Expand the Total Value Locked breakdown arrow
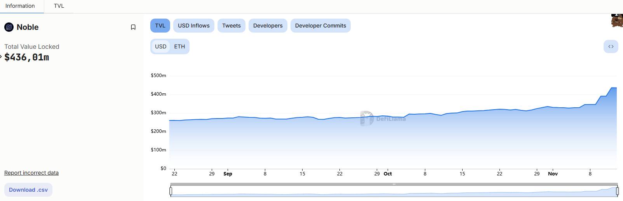The width and height of the screenshot is (623, 201). click(1, 57)
